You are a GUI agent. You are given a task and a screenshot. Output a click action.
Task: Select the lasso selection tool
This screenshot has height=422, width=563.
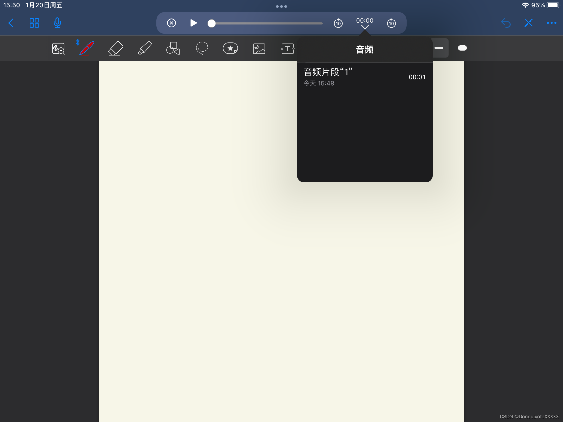coord(202,48)
